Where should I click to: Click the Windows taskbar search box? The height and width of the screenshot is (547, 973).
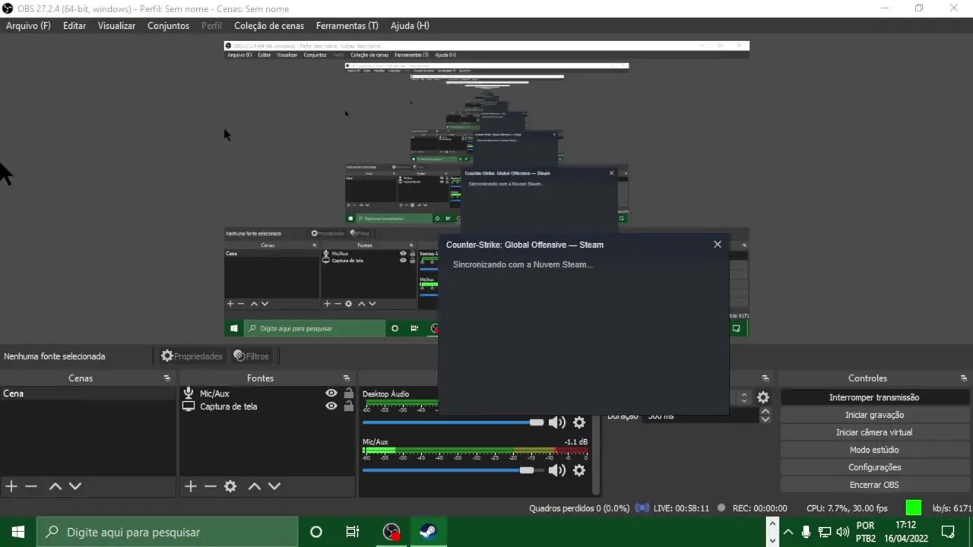pyautogui.click(x=167, y=532)
